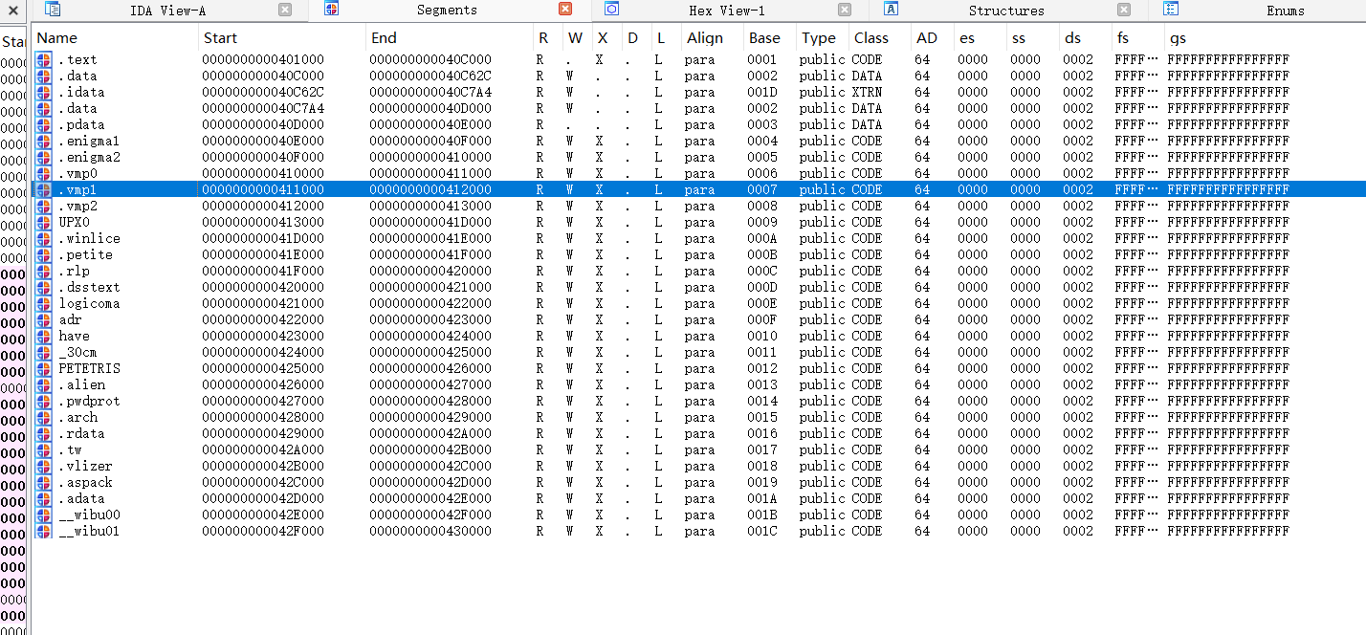Screen dimensions: 1366x635
Task: Click the Hex View-1 tab icon
Action: (612, 10)
